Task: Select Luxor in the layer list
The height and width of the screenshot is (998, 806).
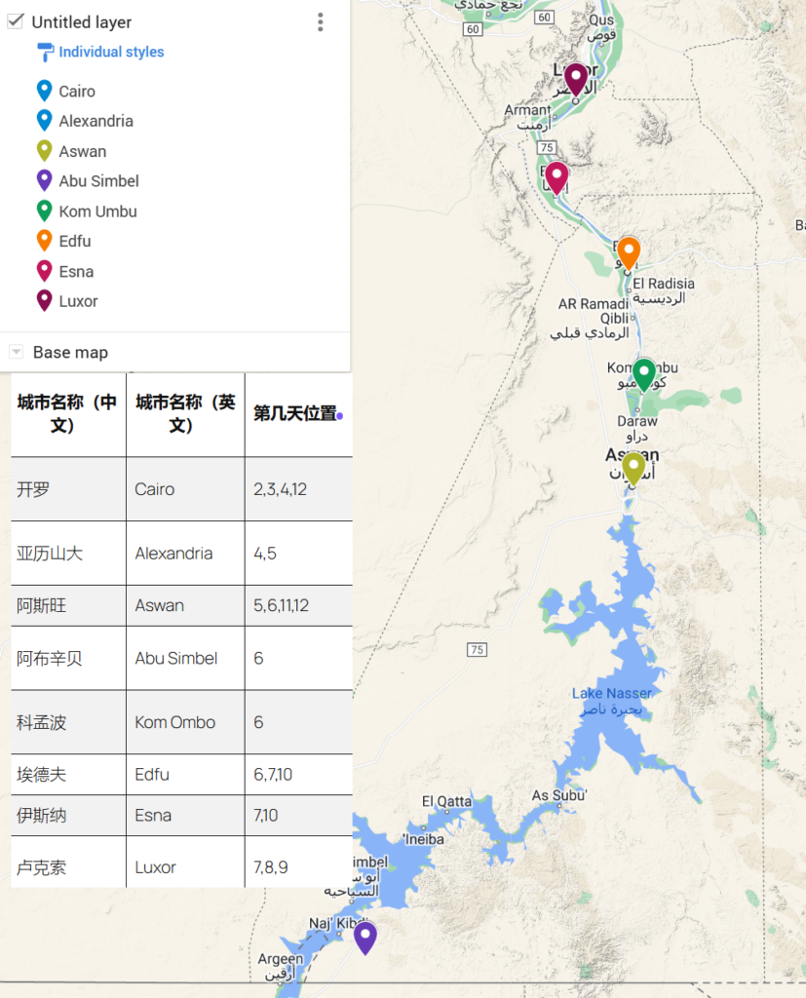Action: (x=78, y=301)
